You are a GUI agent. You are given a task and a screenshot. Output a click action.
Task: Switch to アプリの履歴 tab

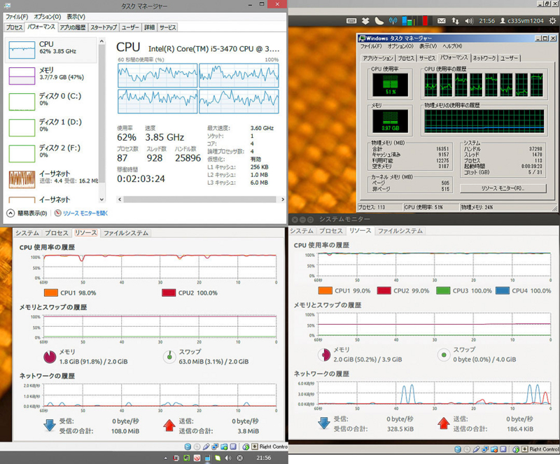coord(73,27)
